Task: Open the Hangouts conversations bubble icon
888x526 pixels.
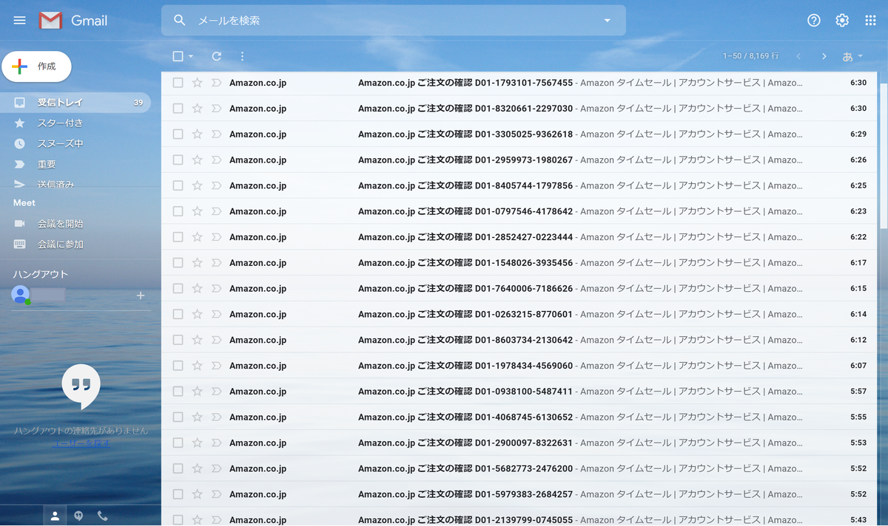Action: point(78,516)
